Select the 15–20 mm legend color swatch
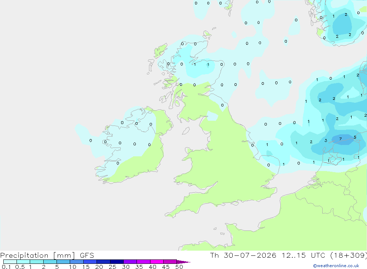Screen dimensions: 367x269 click(90, 262)
